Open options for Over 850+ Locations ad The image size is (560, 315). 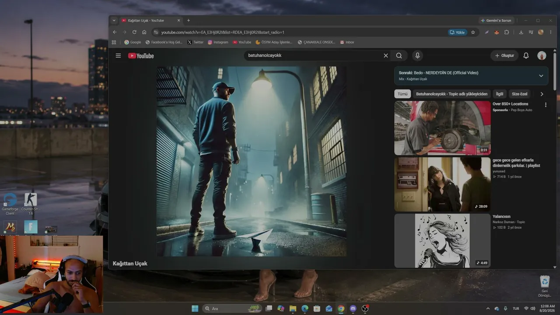546,105
